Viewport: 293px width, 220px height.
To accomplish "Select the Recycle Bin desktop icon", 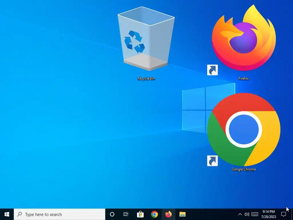I will point(146,39).
